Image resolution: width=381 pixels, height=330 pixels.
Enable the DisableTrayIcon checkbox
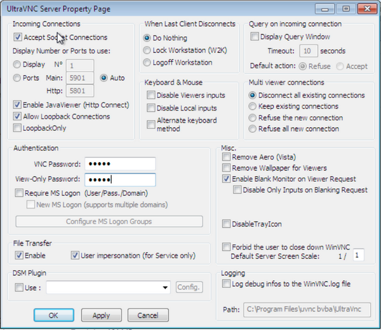[x=226, y=224]
